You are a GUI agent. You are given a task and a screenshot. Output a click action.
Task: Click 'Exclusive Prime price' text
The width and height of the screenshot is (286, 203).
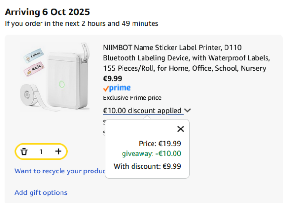(x=132, y=98)
